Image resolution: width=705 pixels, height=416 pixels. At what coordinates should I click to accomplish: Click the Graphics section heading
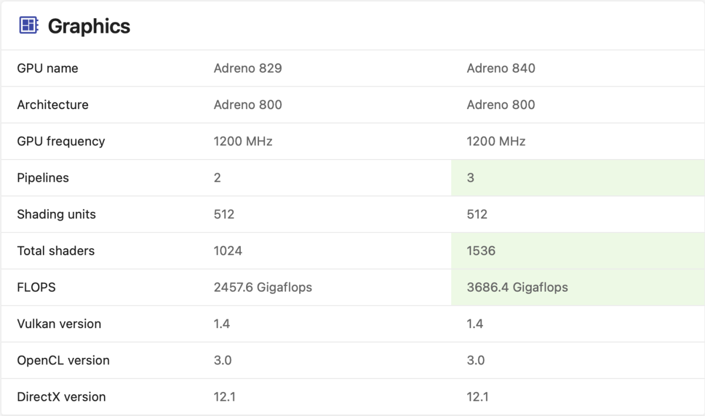click(89, 26)
